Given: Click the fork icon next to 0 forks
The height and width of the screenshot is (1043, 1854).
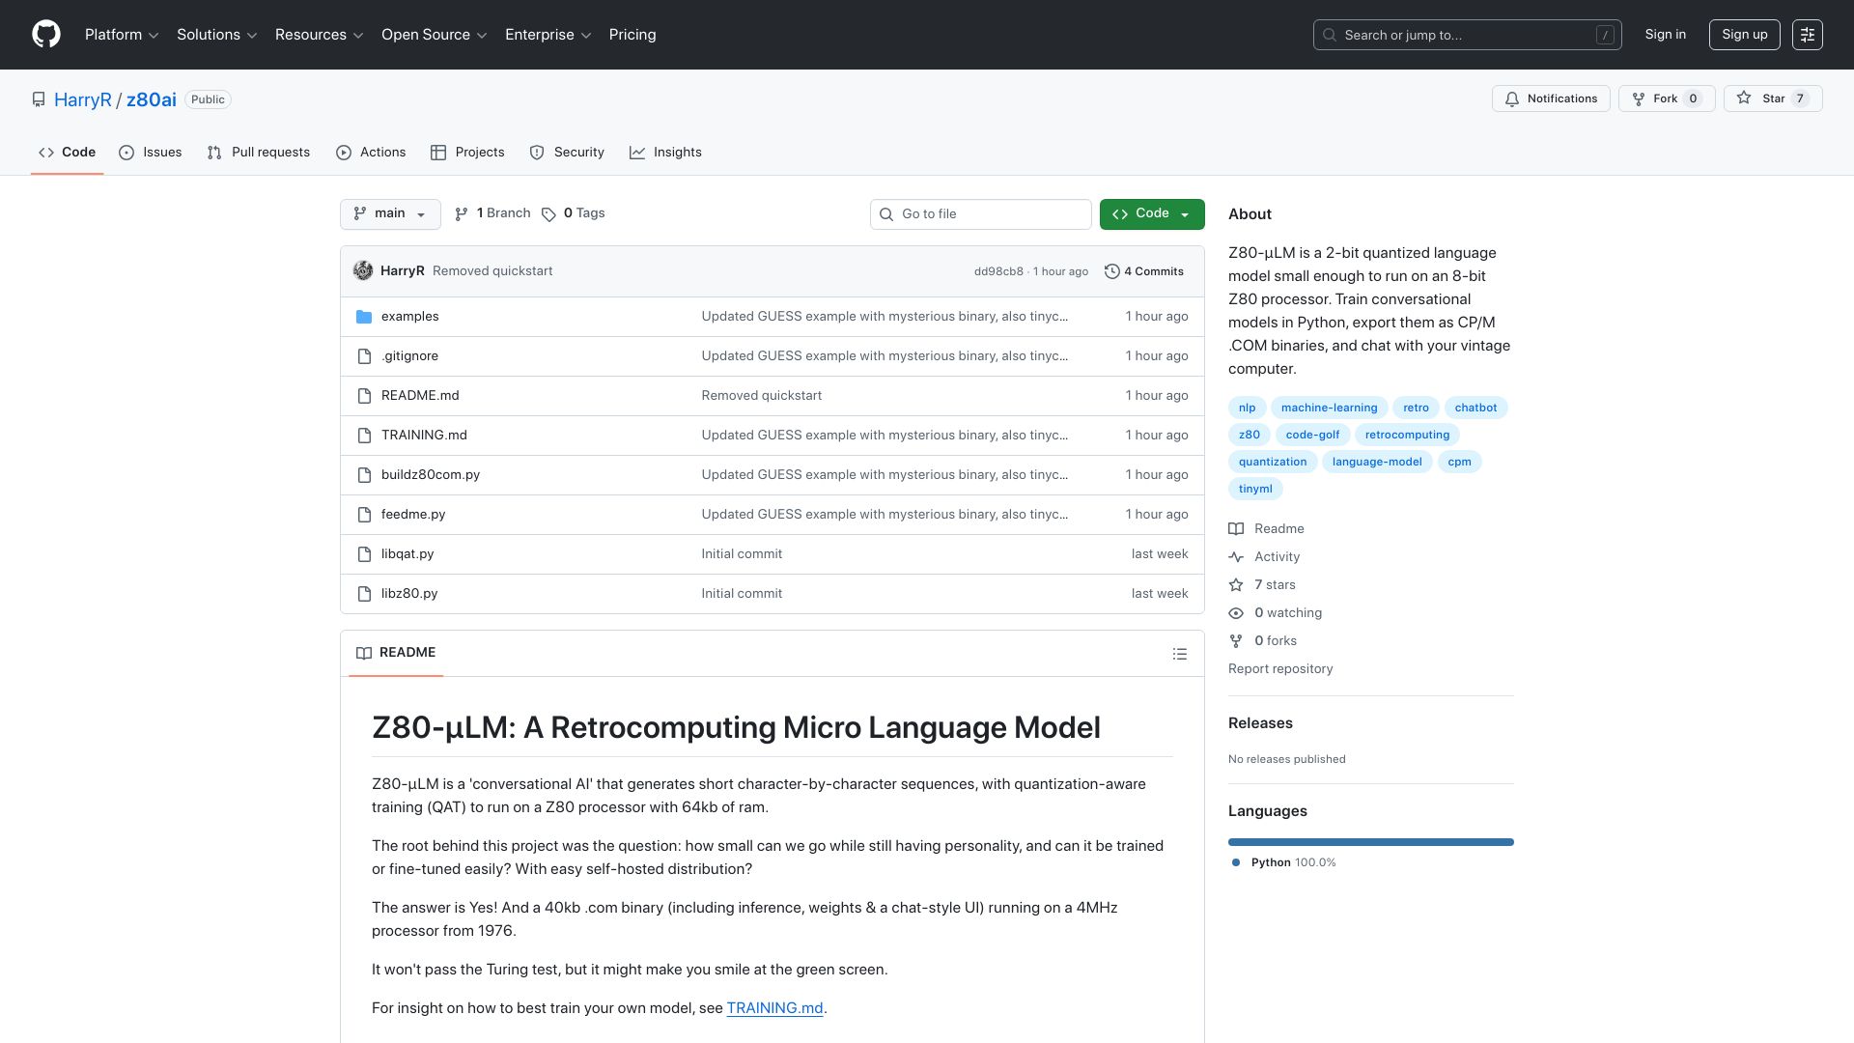Looking at the screenshot, I should pos(1236,641).
